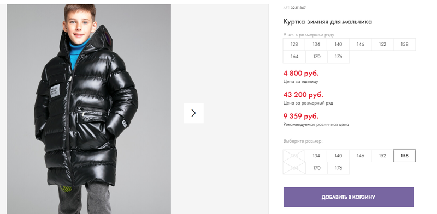Click the article number 32311367
This screenshot has height=214, width=437.
click(298, 8)
